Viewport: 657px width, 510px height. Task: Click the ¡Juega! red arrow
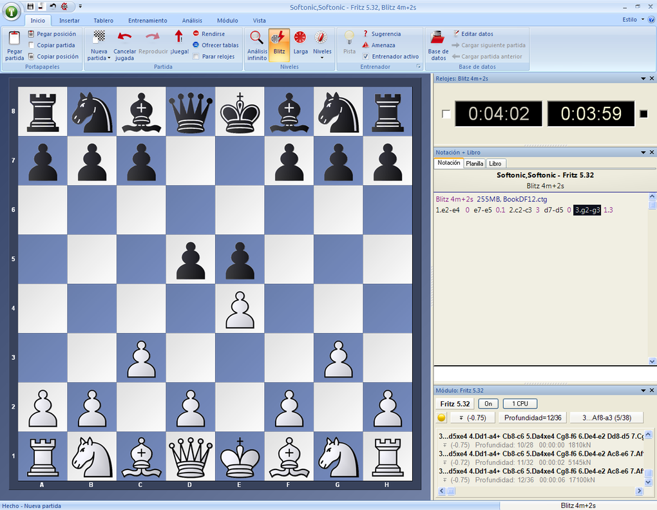pos(179,37)
